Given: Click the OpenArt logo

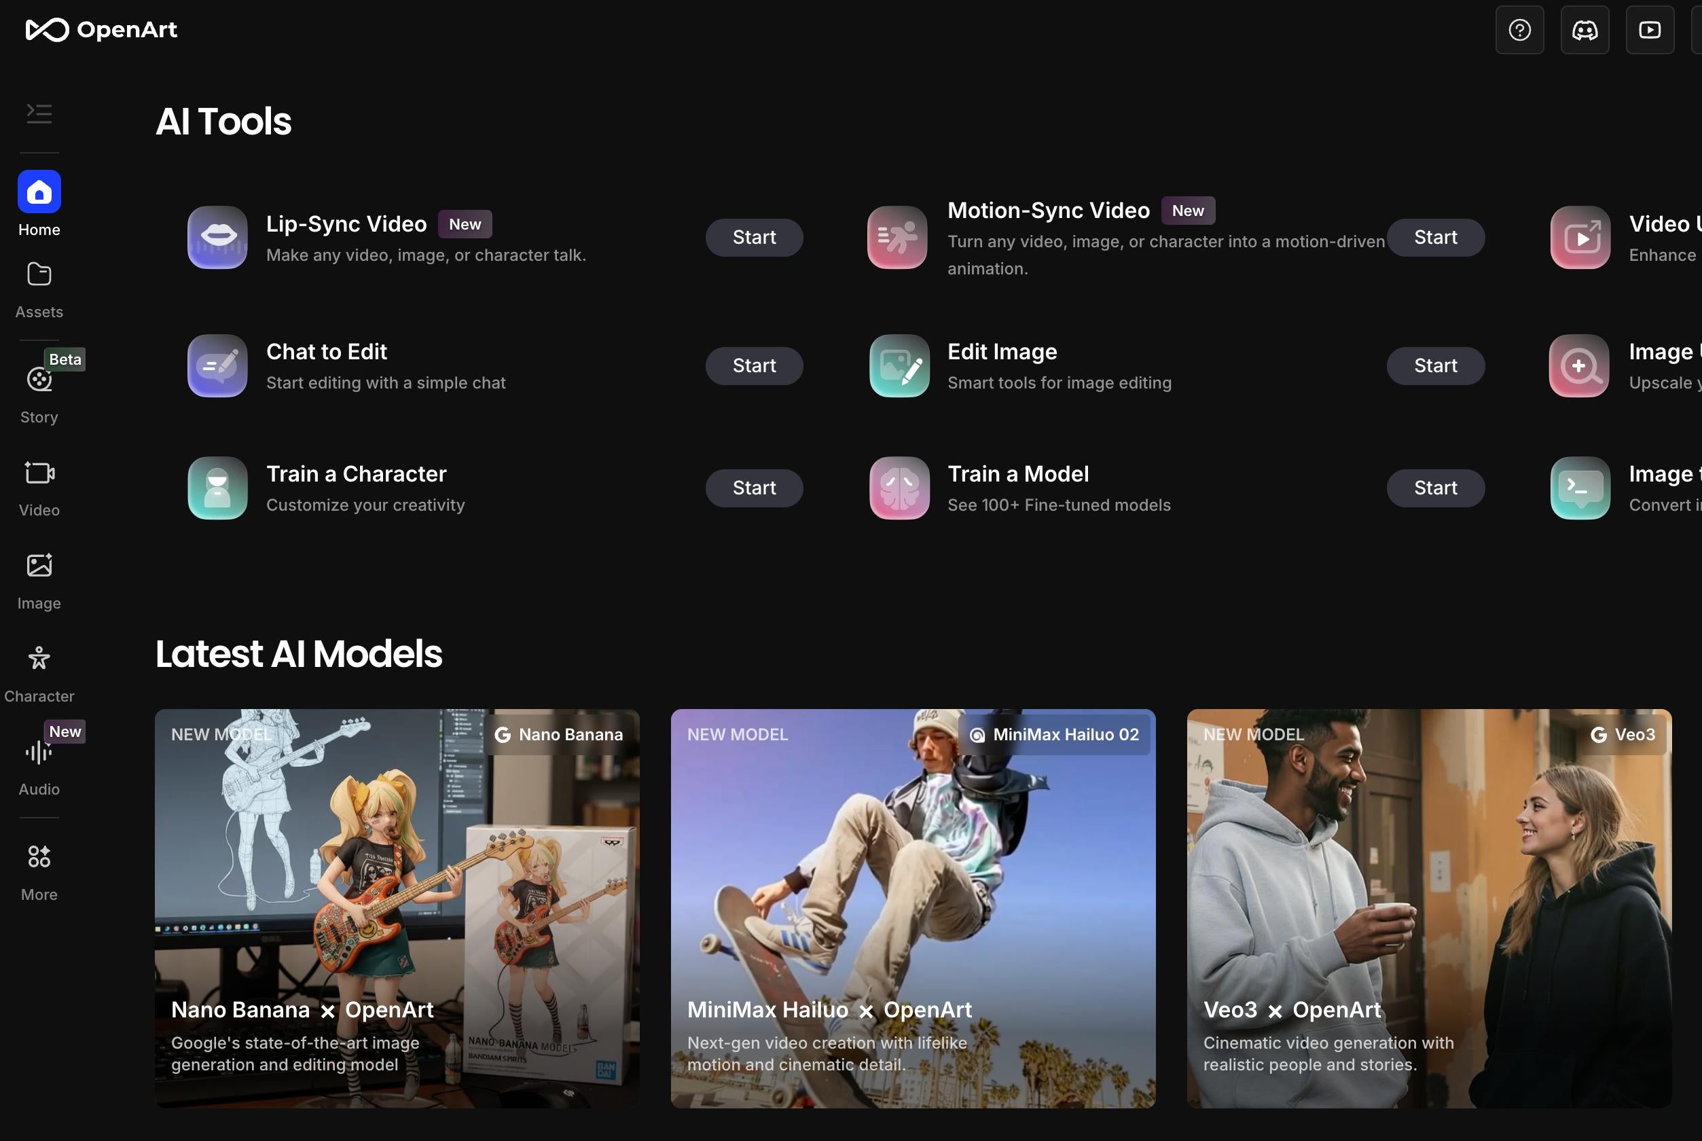Looking at the screenshot, I should point(101,30).
